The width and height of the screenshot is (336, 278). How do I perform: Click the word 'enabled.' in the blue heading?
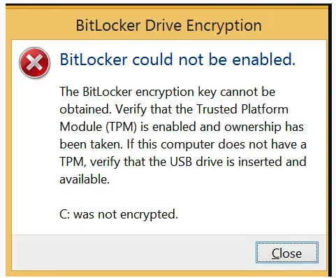[x=264, y=60]
